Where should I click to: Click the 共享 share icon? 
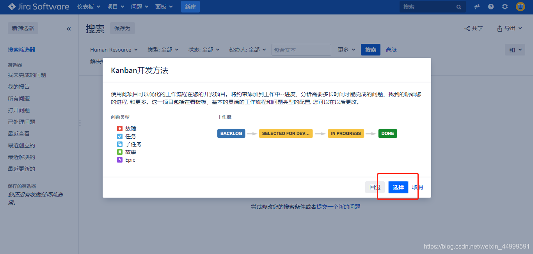467,29
